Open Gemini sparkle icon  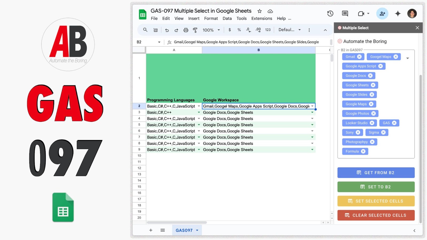point(398,14)
